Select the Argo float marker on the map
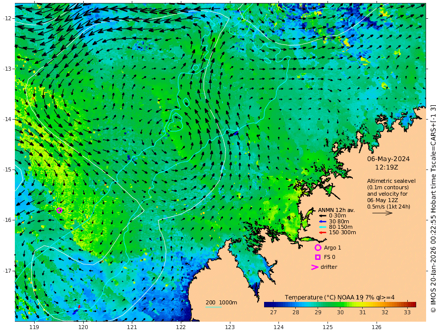The width and height of the screenshot is (436, 336). tap(59, 210)
